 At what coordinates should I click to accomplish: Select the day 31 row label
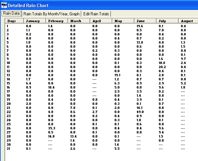coord(8,148)
